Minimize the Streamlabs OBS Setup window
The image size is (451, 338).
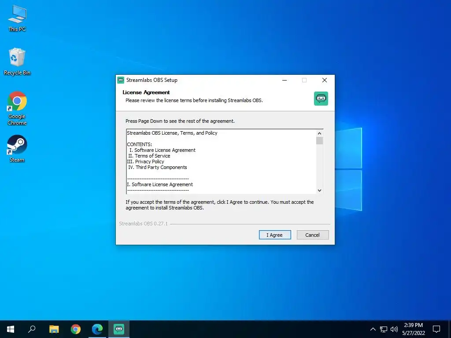click(285, 80)
